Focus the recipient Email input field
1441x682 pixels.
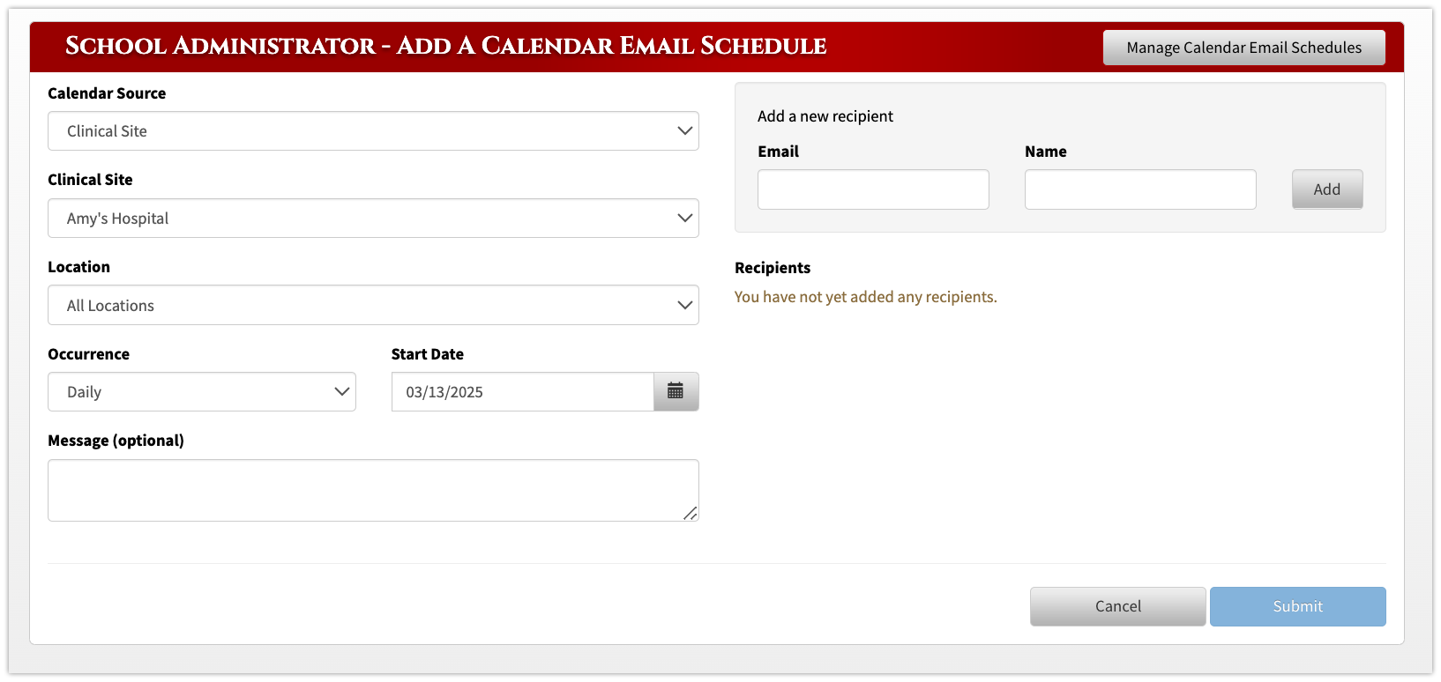pyautogui.click(x=873, y=189)
